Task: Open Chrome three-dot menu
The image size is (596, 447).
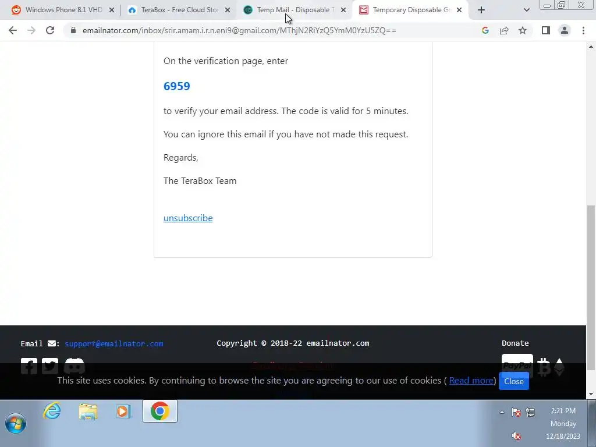Action: [x=583, y=30]
